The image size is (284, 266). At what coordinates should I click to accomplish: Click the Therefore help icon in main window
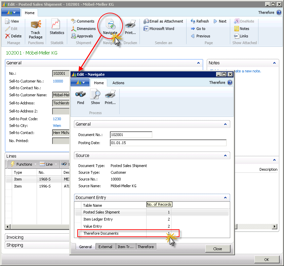click(279, 12)
